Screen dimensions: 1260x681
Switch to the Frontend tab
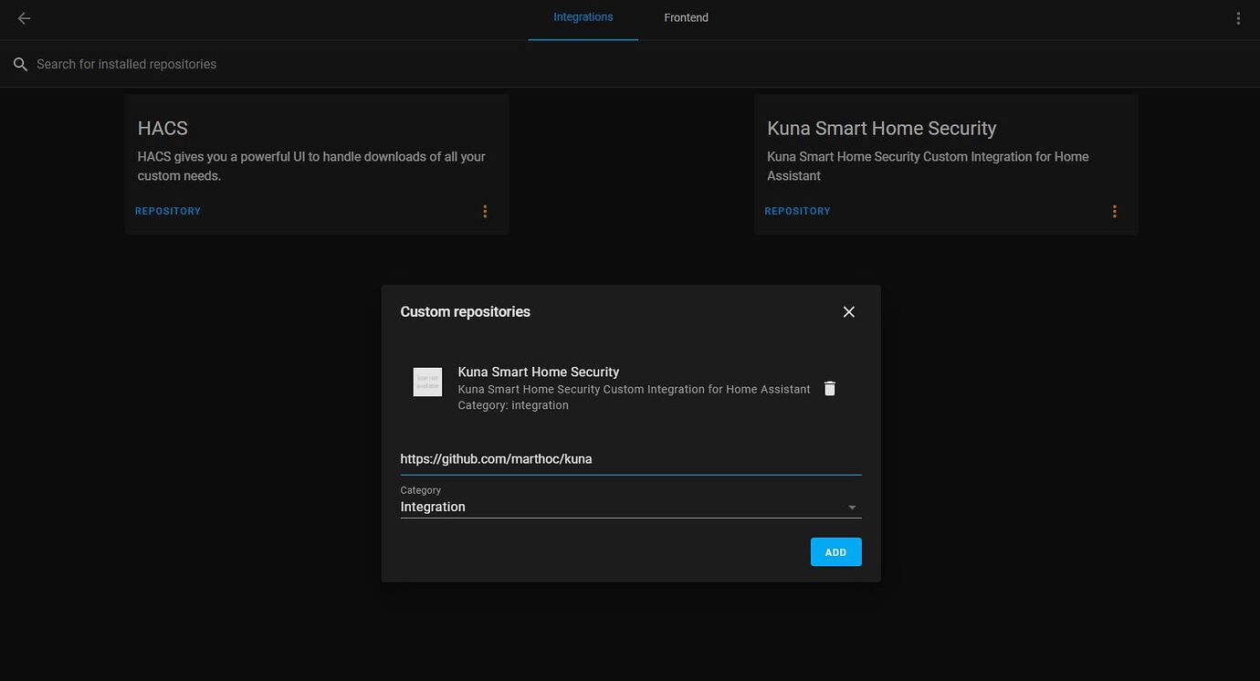click(x=685, y=17)
